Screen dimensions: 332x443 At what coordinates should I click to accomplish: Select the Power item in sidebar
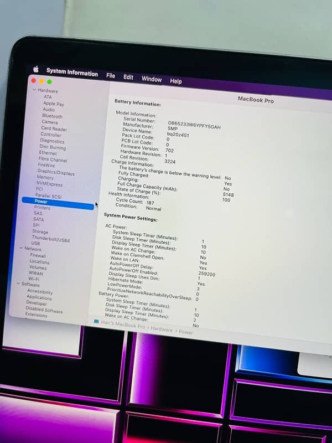(41, 202)
